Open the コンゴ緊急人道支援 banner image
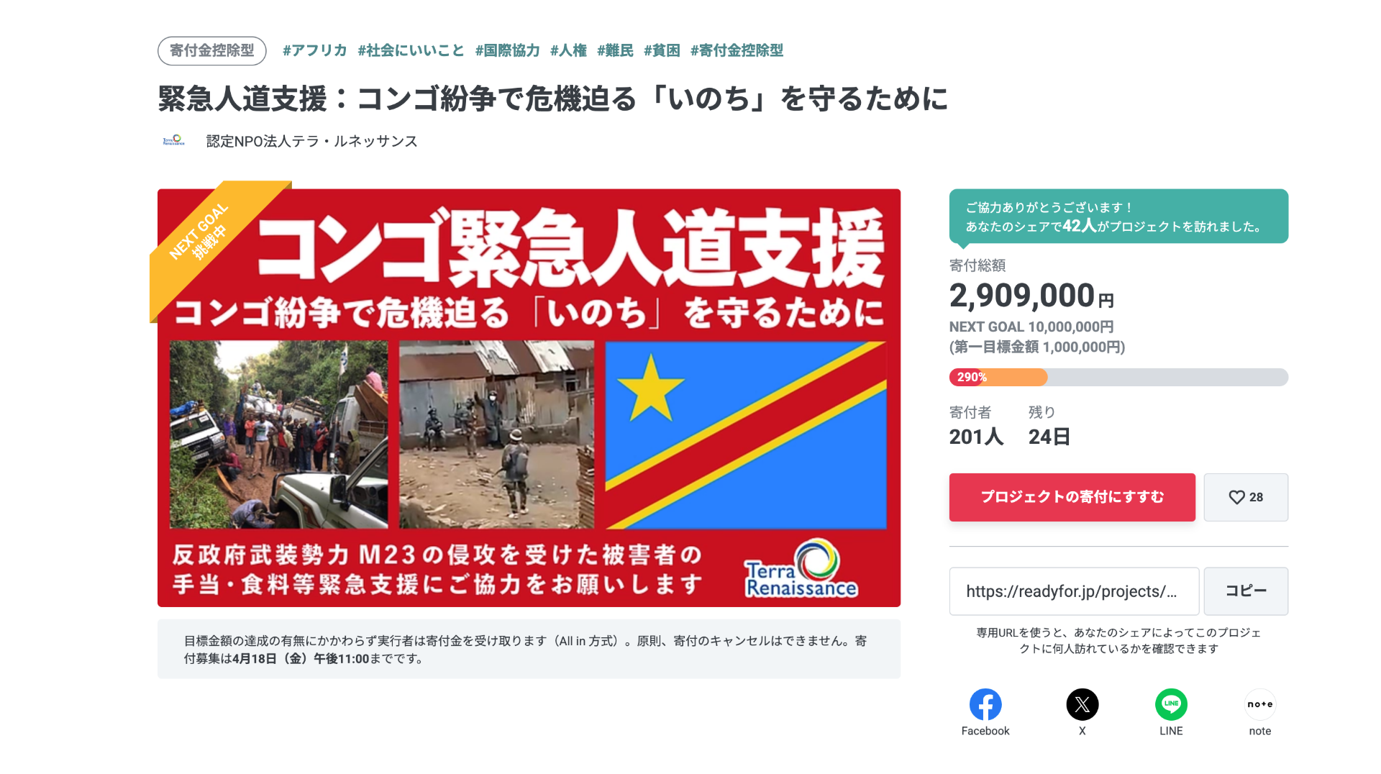Image resolution: width=1381 pixels, height=774 pixels. click(x=529, y=398)
